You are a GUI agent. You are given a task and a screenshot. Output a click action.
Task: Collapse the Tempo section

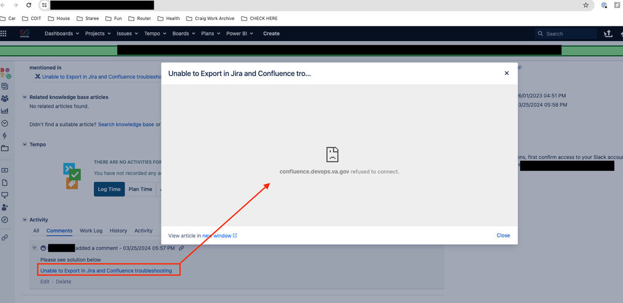coord(25,145)
